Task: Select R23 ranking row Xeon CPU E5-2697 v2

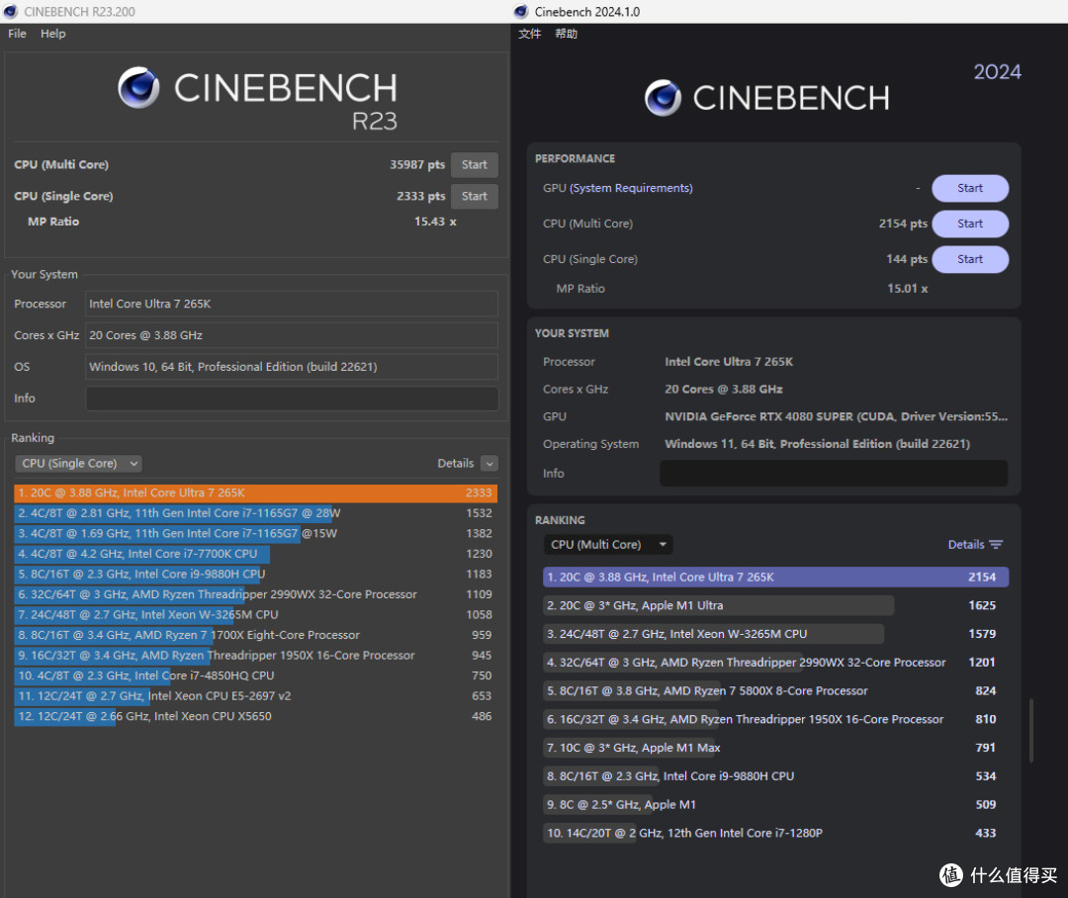Action: (x=255, y=695)
